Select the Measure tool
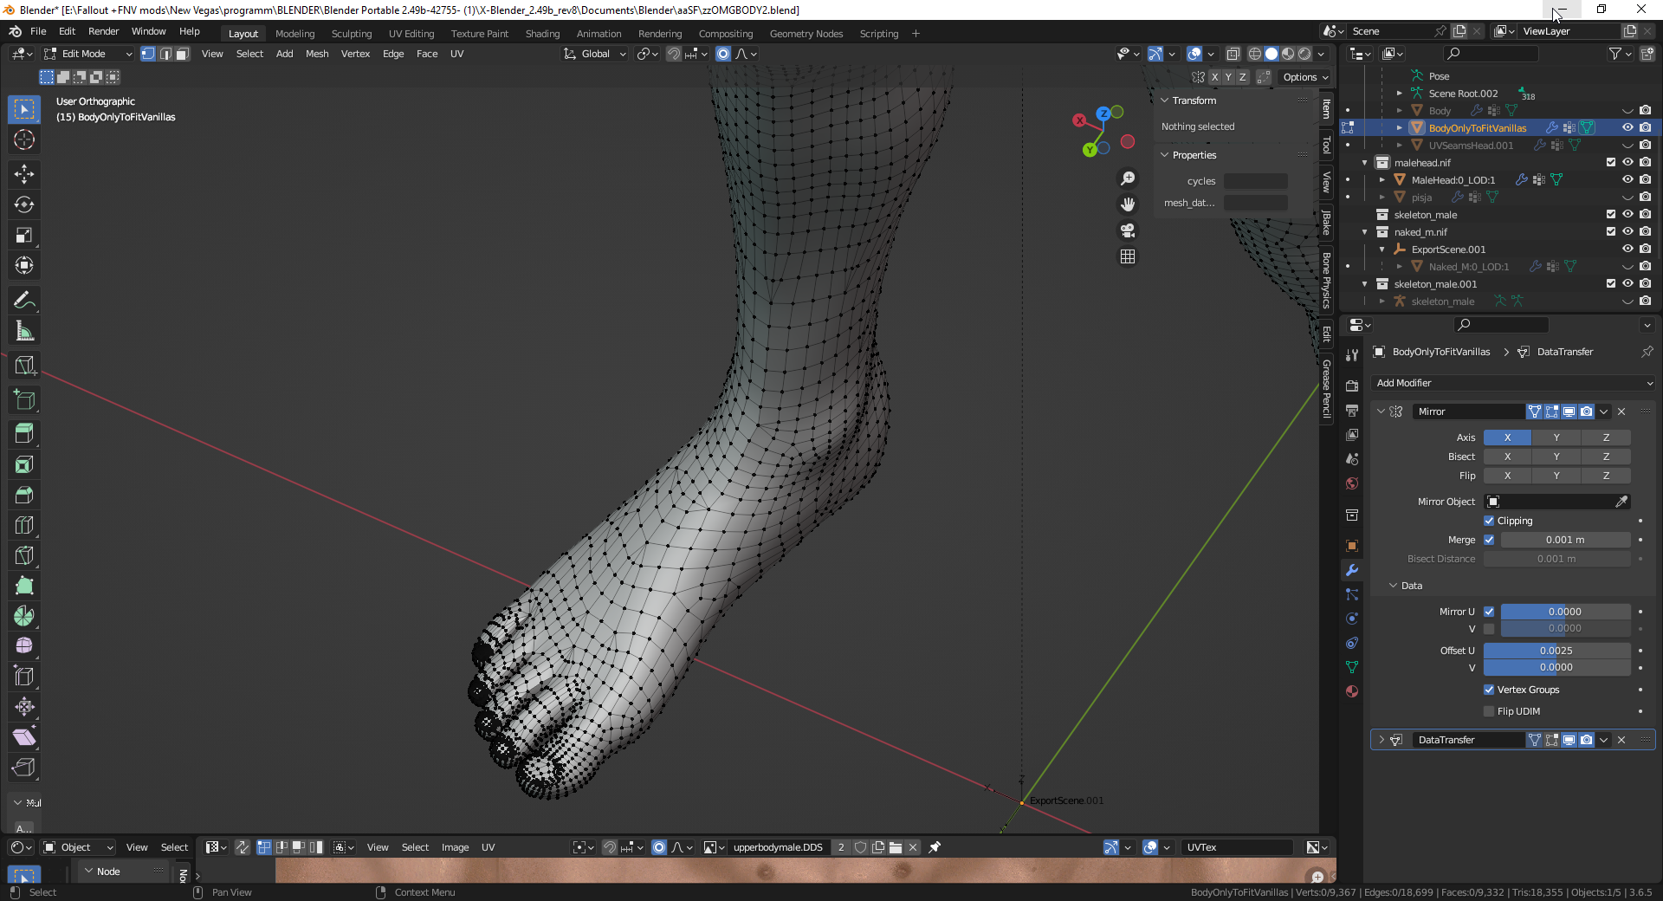Viewport: 1663px width, 901px height. coord(24,331)
